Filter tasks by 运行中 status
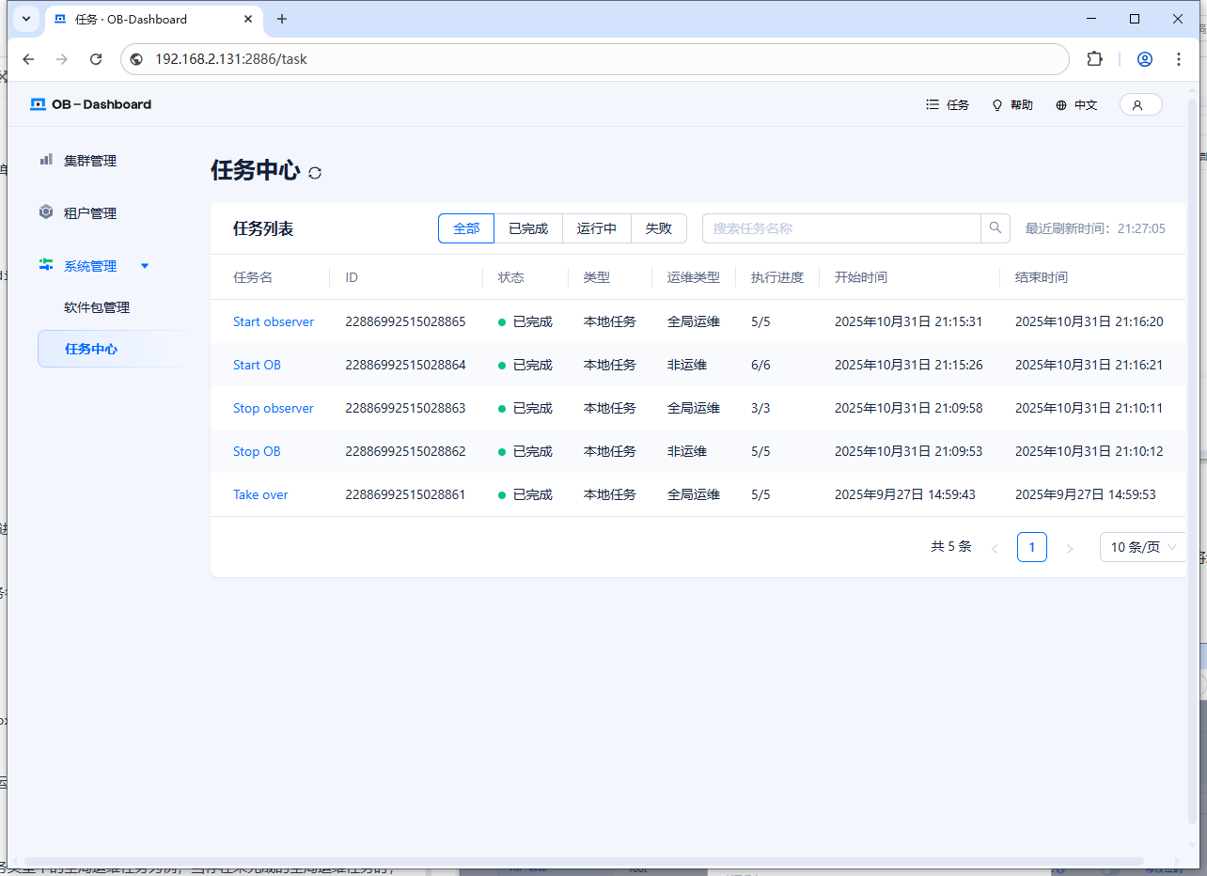The width and height of the screenshot is (1207, 876). tap(597, 228)
